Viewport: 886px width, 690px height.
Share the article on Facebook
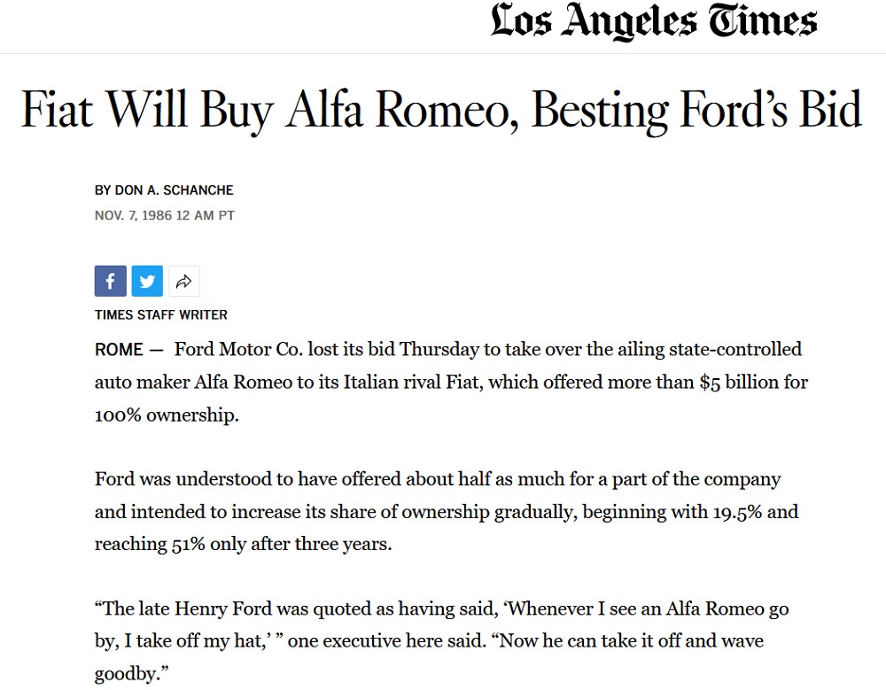(x=111, y=282)
